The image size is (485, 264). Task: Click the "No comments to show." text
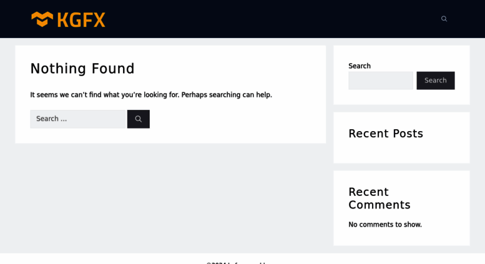pos(385,225)
